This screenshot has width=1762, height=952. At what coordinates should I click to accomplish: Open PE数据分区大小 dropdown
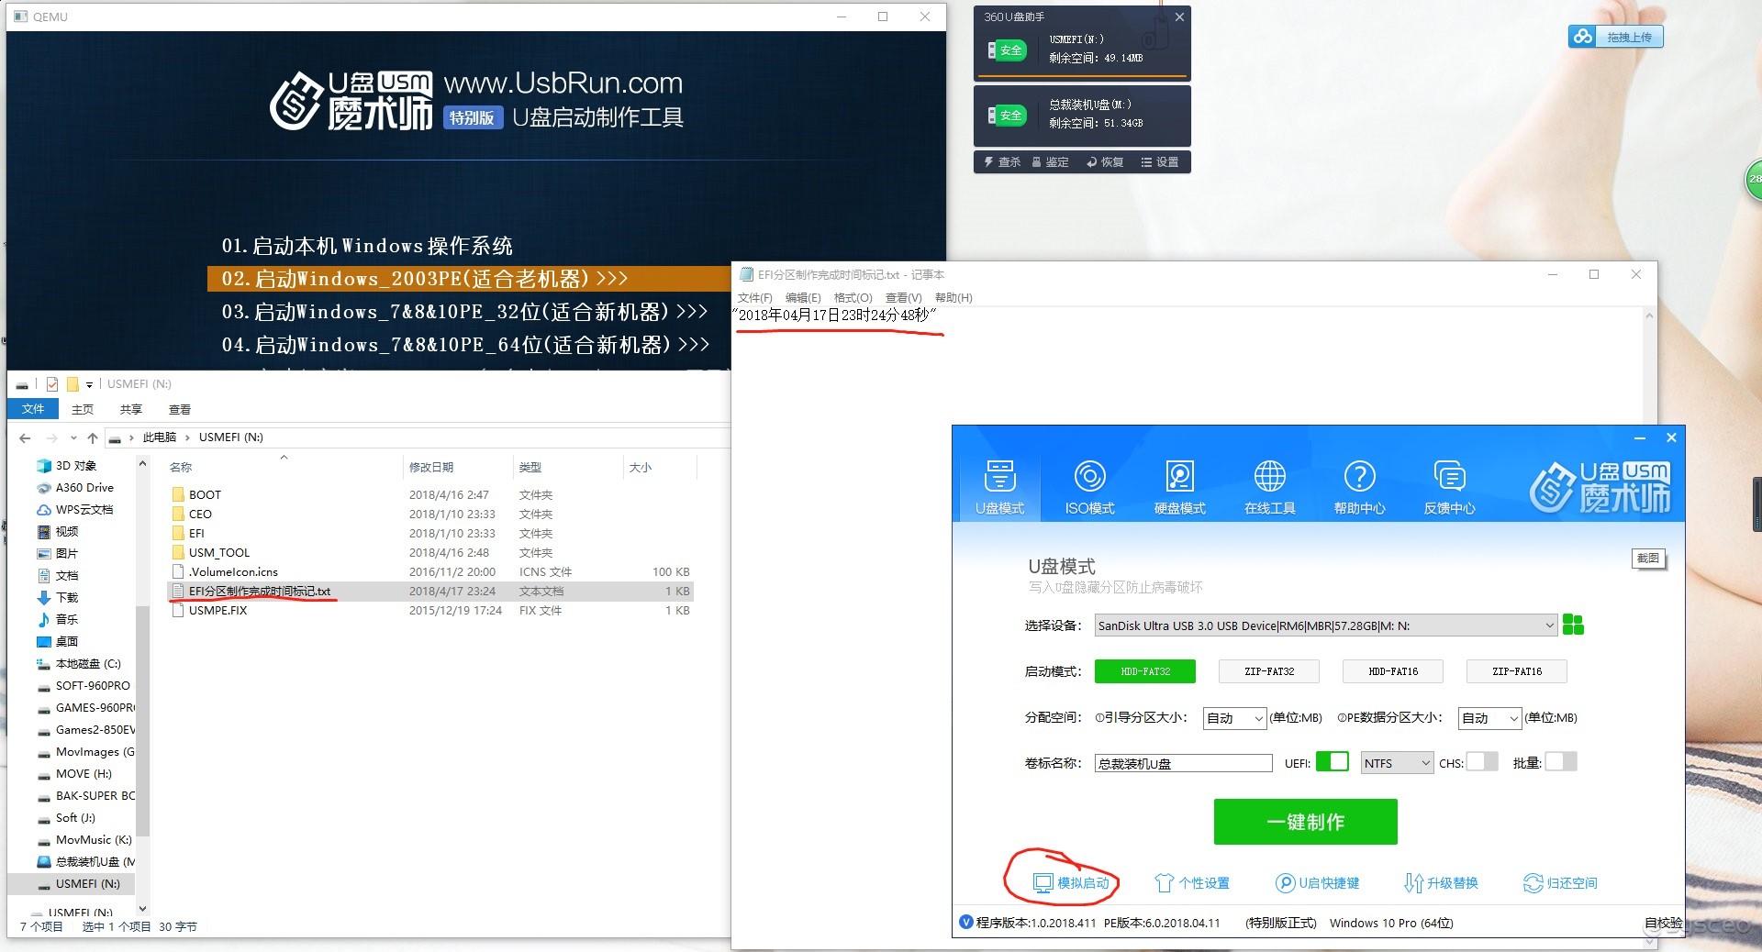[x=1490, y=718]
